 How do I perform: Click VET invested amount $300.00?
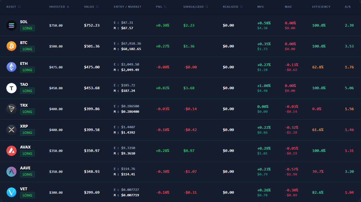(x=56, y=193)
